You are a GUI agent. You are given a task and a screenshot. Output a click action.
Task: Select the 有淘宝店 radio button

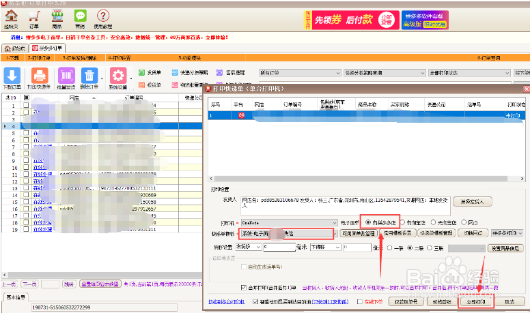pos(402,222)
